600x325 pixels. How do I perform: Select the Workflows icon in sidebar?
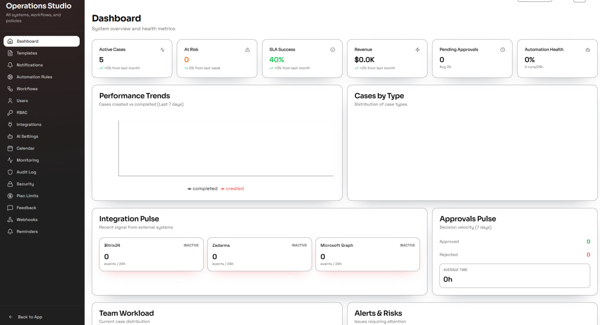[10, 89]
